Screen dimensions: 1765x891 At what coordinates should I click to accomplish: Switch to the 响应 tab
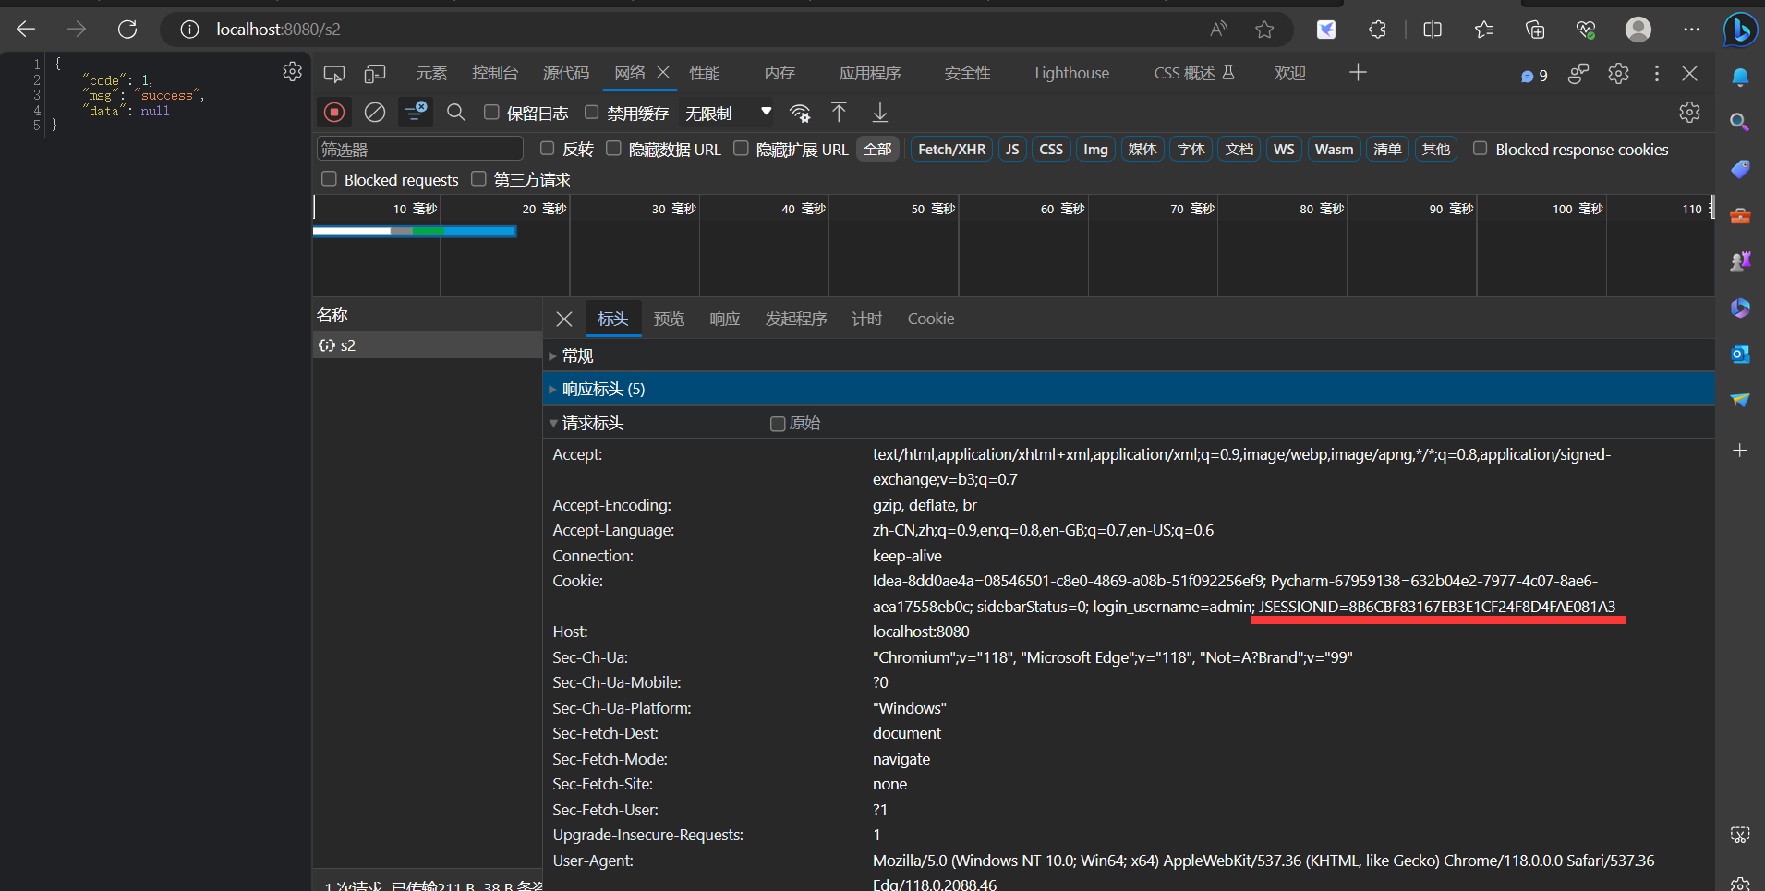pyautogui.click(x=724, y=319)
